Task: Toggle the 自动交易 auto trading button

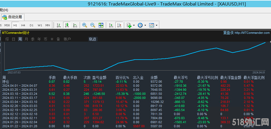Action: [x=12, y=17]
